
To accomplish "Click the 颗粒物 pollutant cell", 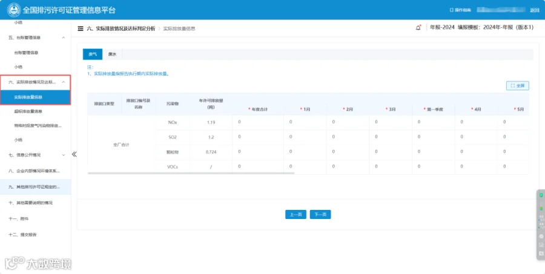I will point(173,152).
